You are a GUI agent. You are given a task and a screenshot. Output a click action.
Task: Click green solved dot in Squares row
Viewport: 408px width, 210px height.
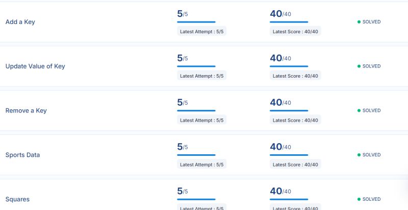[359, 199]
